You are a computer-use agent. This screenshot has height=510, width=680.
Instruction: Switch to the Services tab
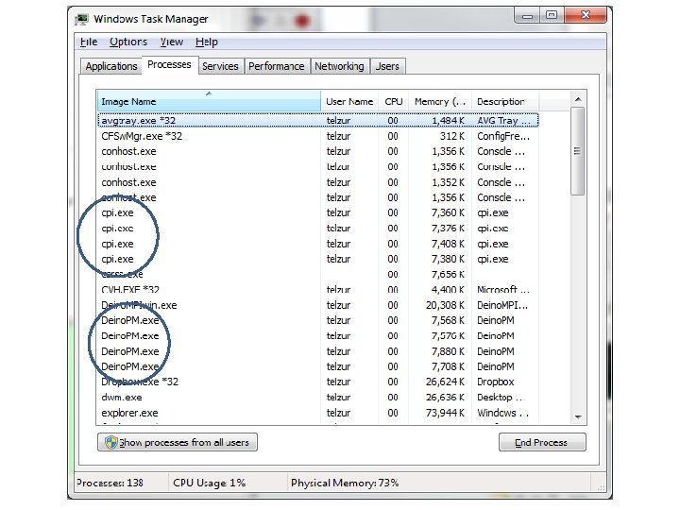pos(220,66)
